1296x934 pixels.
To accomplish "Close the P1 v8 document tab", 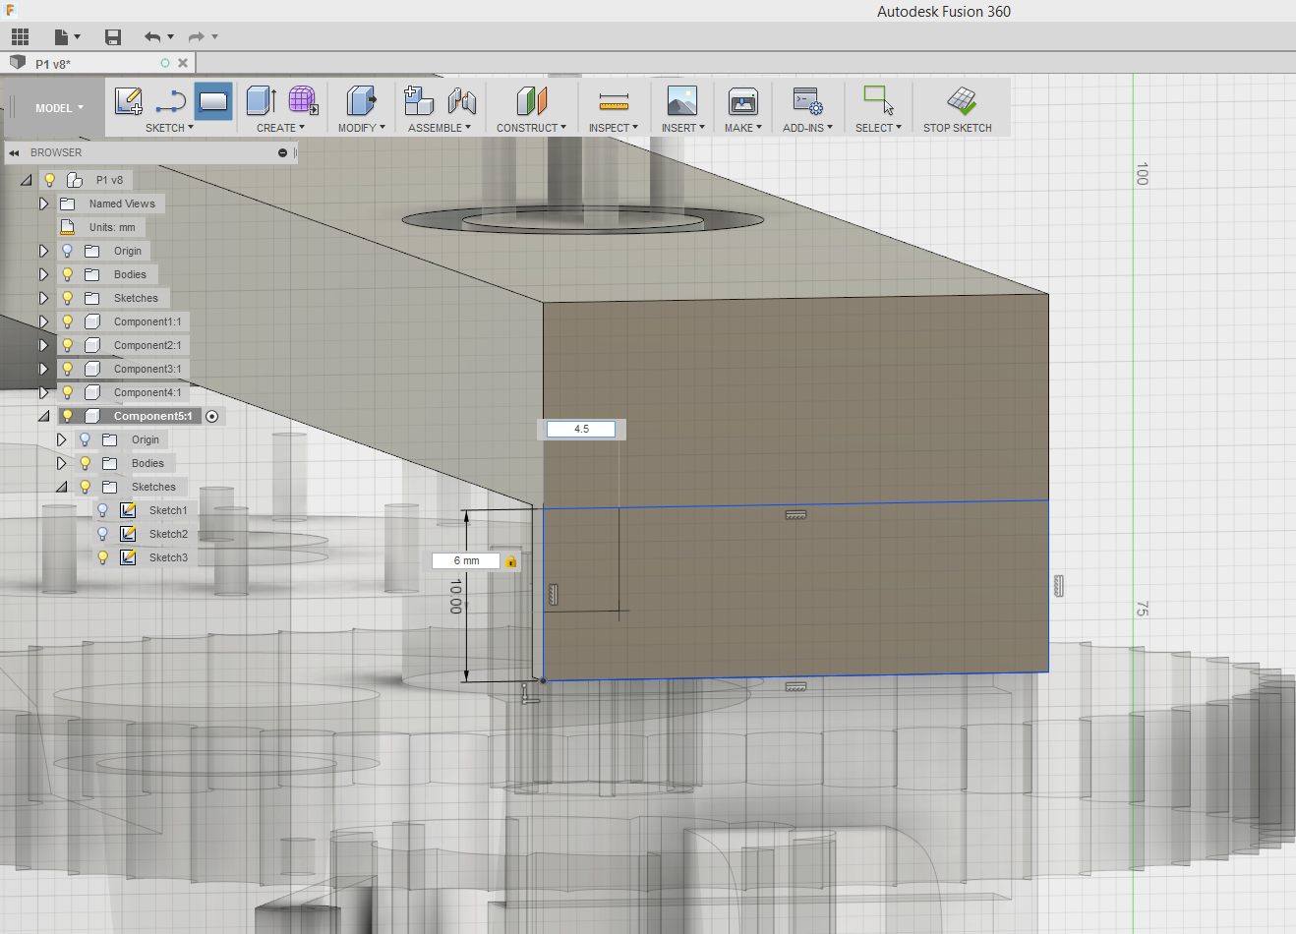I will coord(183,63).
